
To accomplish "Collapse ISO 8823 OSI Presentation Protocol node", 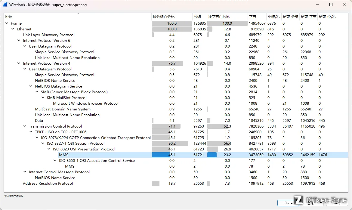I will tap(49, 149).
